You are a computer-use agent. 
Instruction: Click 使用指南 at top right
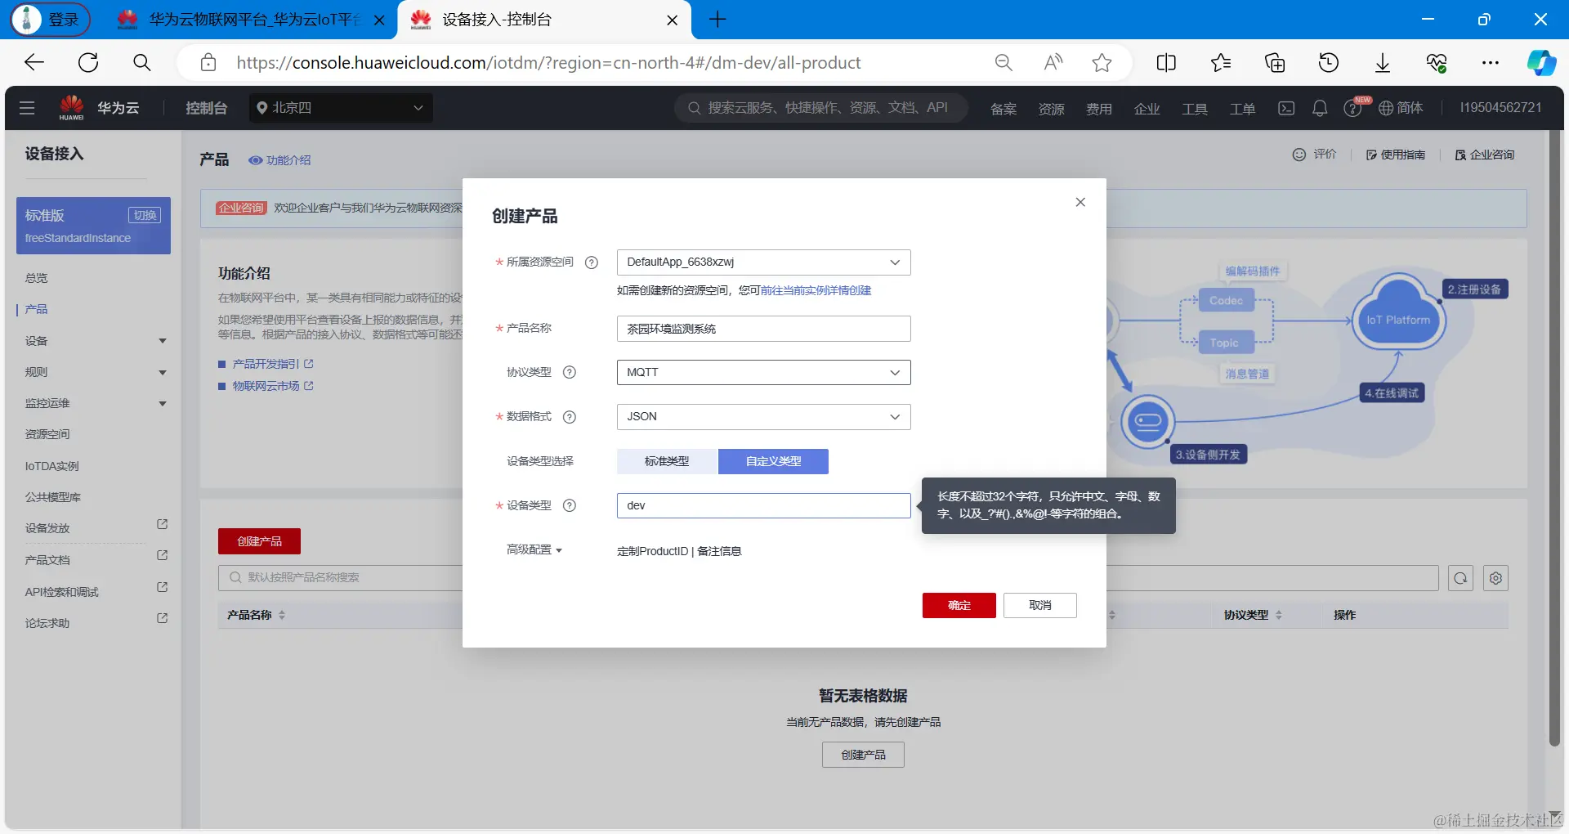click(1396, 155)
